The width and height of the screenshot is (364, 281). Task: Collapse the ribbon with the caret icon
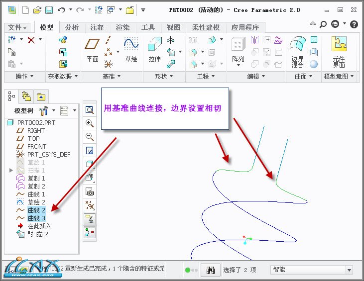[313, 23]
